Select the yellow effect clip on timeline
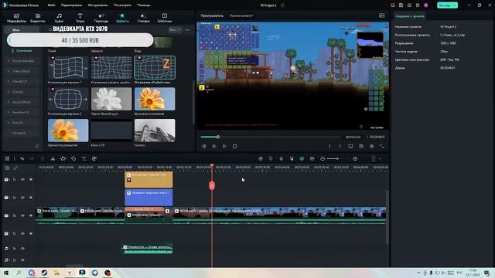Image resolution: width=495 pixels, height=278 pixels. (x=148, y=179)
